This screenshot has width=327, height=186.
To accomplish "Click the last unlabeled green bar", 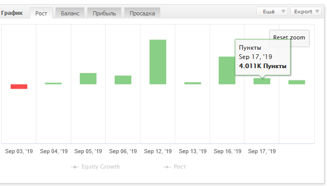I will [297, 82].
